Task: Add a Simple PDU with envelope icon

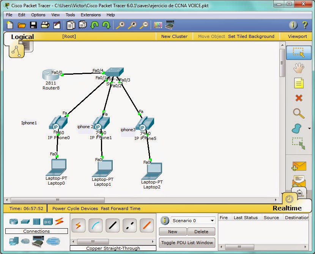Action: tap(299, 166)
